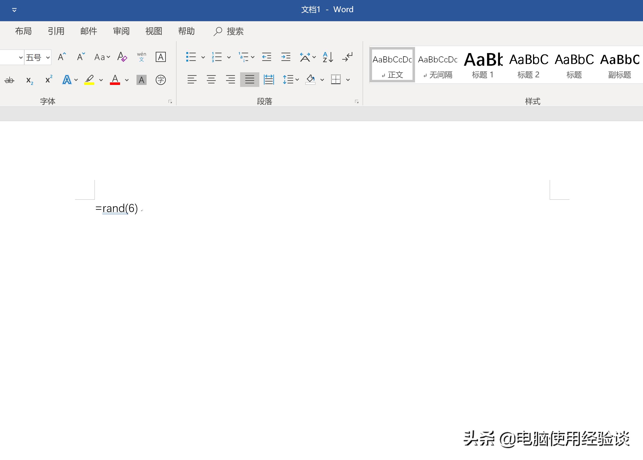
Task: Open the phonetic guide (拼音指南) tool
Action: 141,57
